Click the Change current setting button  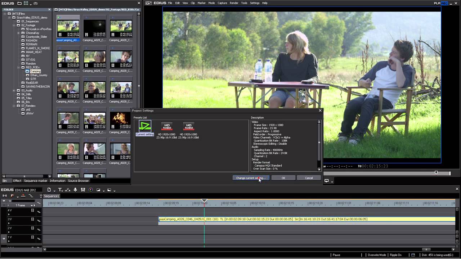251,178
